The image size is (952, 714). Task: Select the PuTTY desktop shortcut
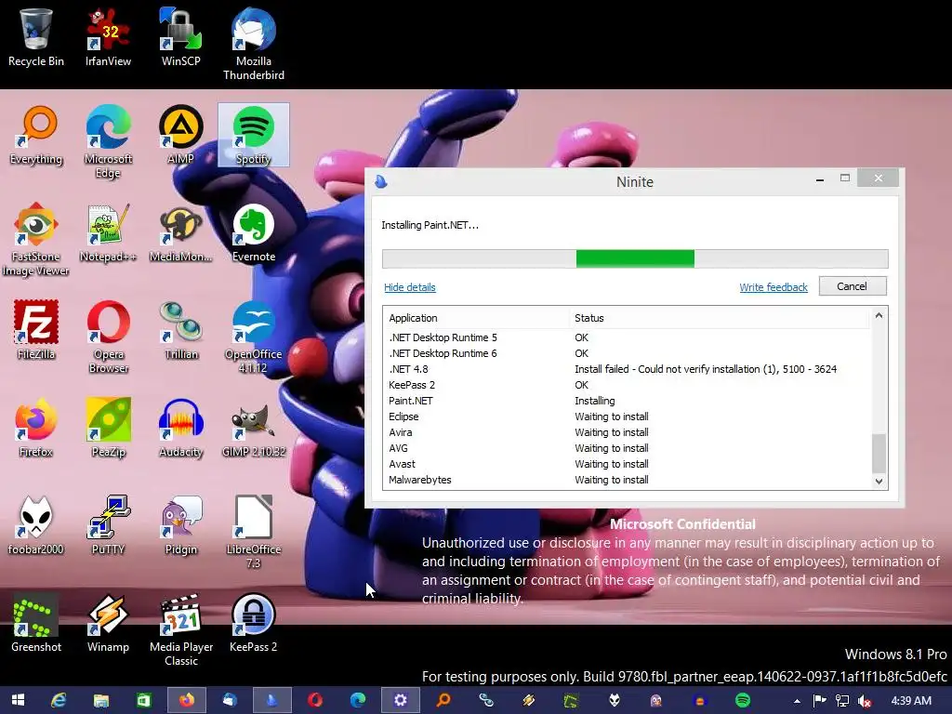coord(108,526)
